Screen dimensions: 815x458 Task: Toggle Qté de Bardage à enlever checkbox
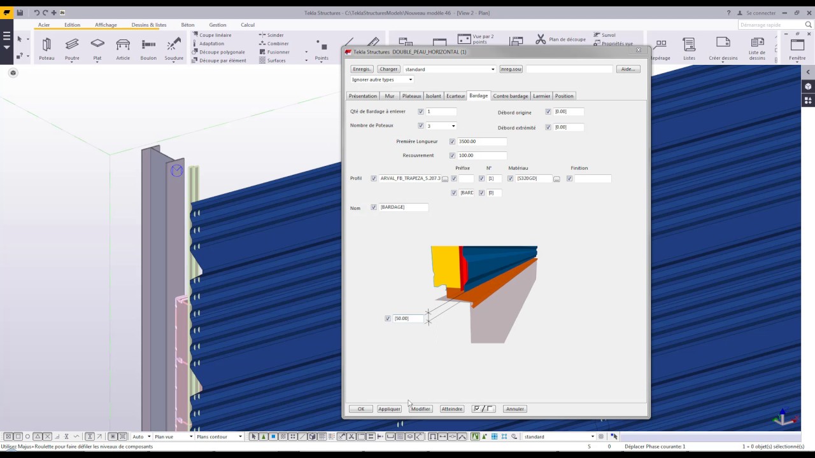pyautogui.click(x=421, y=111)
